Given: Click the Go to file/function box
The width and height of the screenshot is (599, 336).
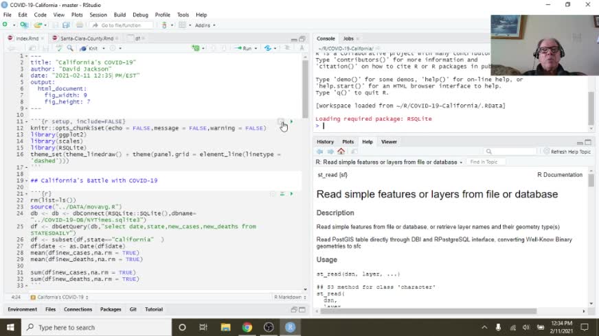Looking at the screenshot, I should point(121,25).
